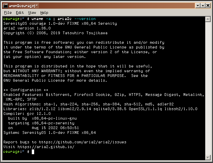Click the Libraries version output line
The width and height of the screenshot is (213, 163).
(x=100, y=109)
